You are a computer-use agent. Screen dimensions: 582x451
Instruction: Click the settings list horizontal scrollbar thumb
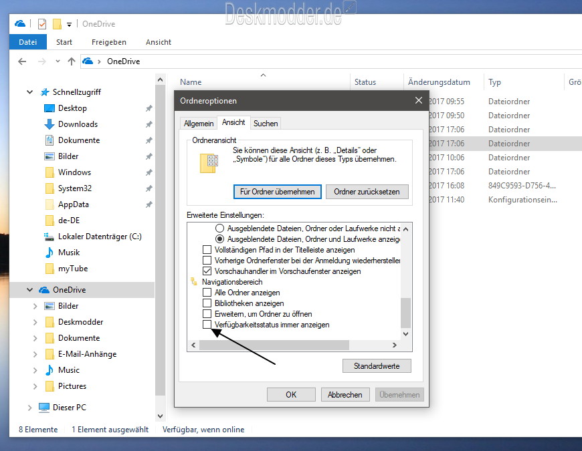pyautogui.click(x=274, y=345)
